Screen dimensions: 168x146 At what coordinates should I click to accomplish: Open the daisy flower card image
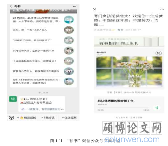click(x=129, y=72)
